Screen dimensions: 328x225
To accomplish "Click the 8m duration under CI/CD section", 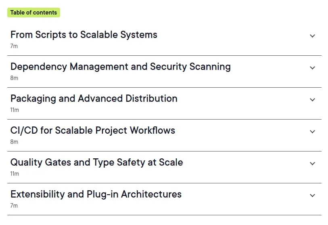I will pos(14,142).
